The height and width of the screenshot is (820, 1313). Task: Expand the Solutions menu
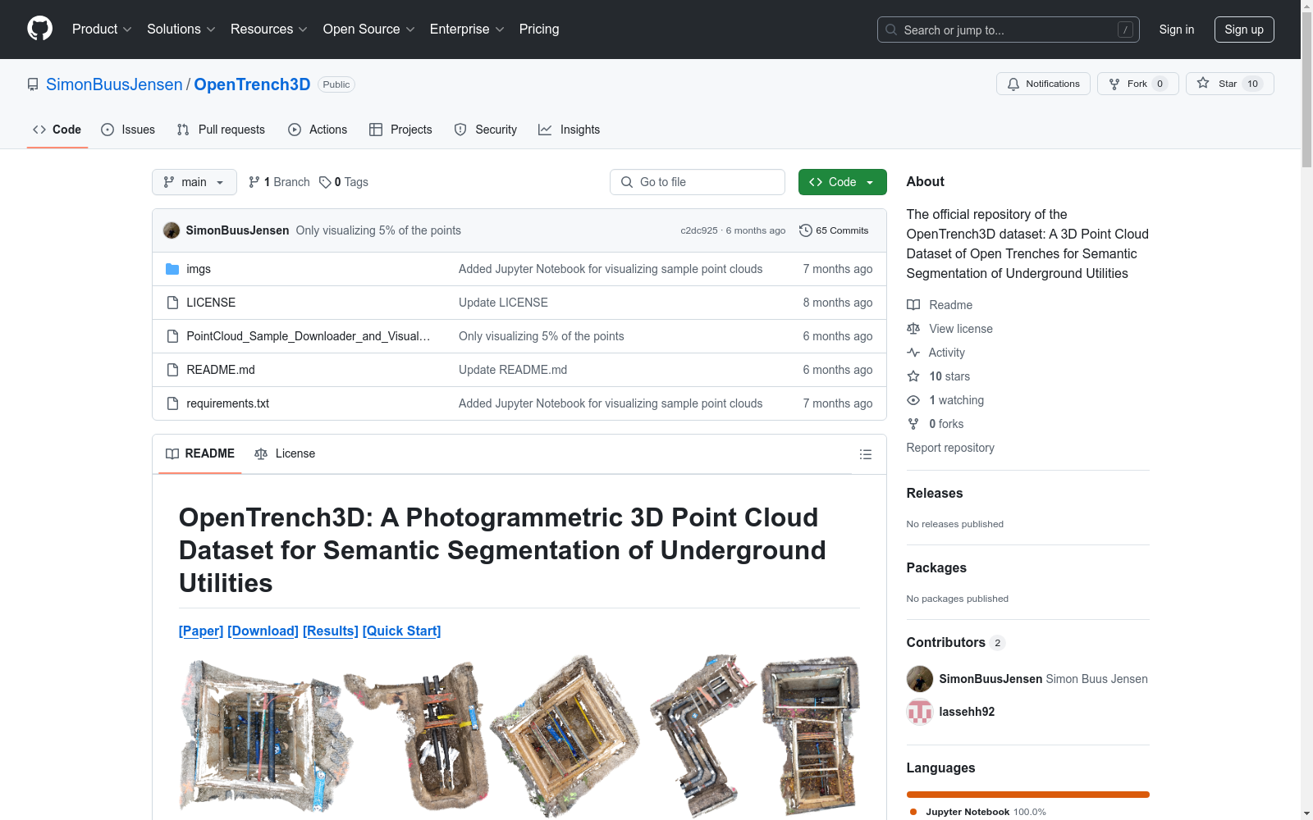[181, 29]
